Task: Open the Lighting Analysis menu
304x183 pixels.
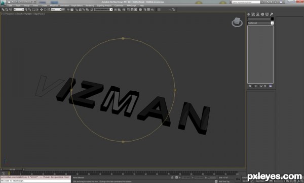Action: (104, 6)
